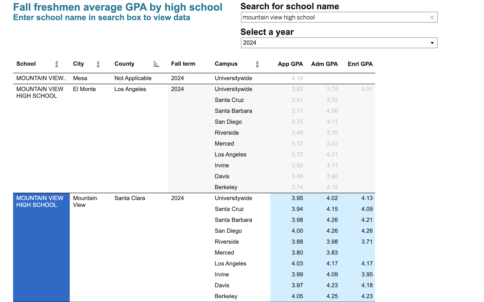Select the Los Angeles county cell
This screenshot has height=302, width=484.
coord(130,89)
